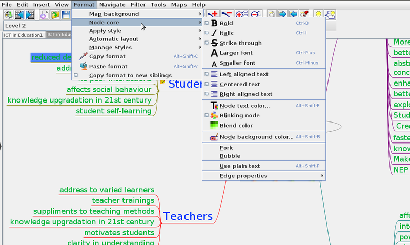This screenshot has width=410, height=245.
Task: Open the Filter menu
Action: (138, 5)
